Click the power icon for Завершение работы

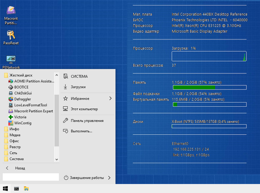click(66, 178)
